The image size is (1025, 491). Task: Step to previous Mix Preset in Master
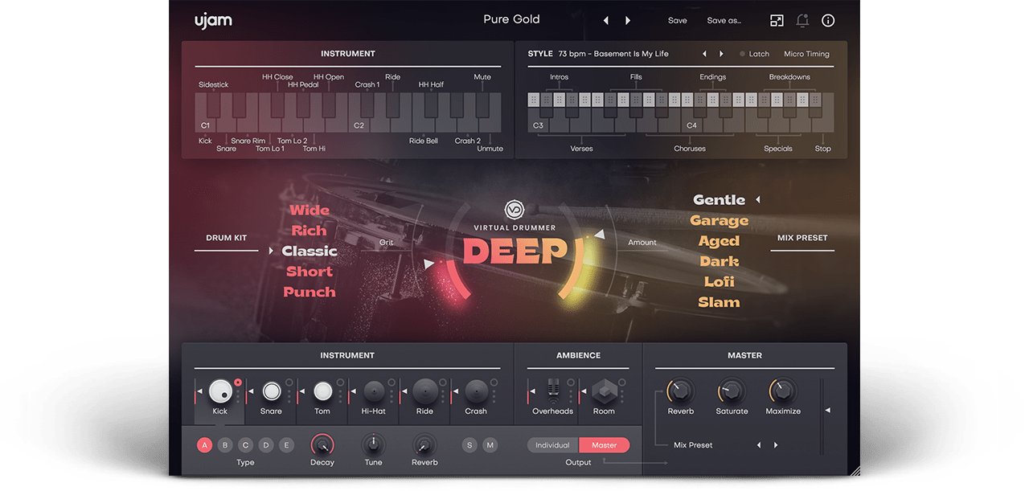(x=759, y=445)
